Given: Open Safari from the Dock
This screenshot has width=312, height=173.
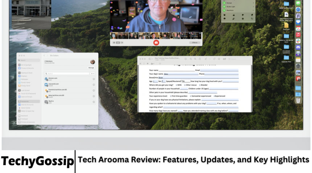Looking at the screenshot, I should [298, 9].
